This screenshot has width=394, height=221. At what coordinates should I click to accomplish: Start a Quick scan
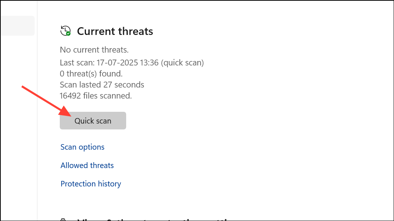pyautogui.click(x=93, y=121)
